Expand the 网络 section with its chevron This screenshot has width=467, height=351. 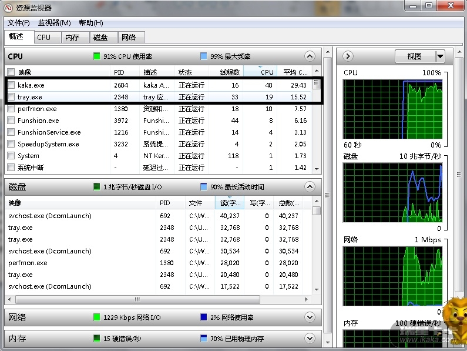pyautogui.click(x=310, y=317)
